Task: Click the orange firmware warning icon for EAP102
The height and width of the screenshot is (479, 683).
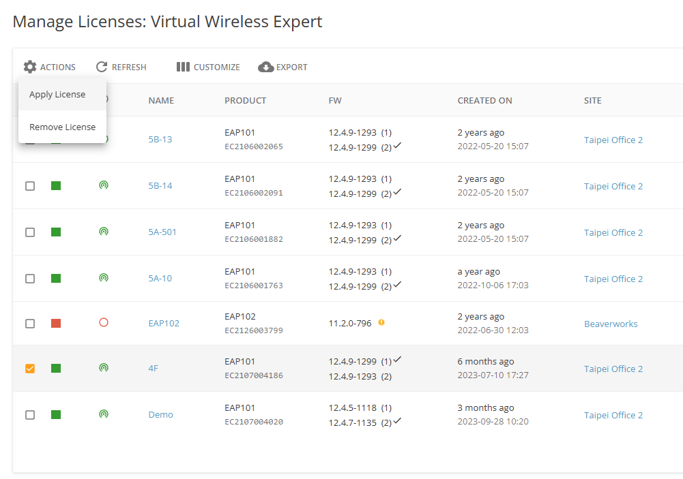Action: pyautogui.click(x=381, y=322)
